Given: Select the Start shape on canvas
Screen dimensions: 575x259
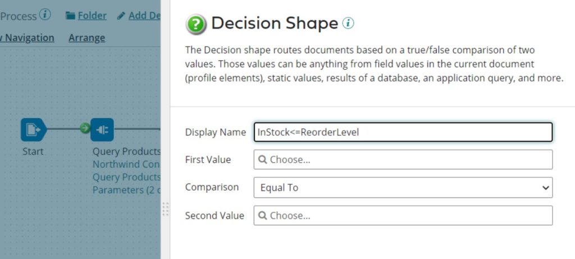Looking at the screenshot, I should pos(33,130).
